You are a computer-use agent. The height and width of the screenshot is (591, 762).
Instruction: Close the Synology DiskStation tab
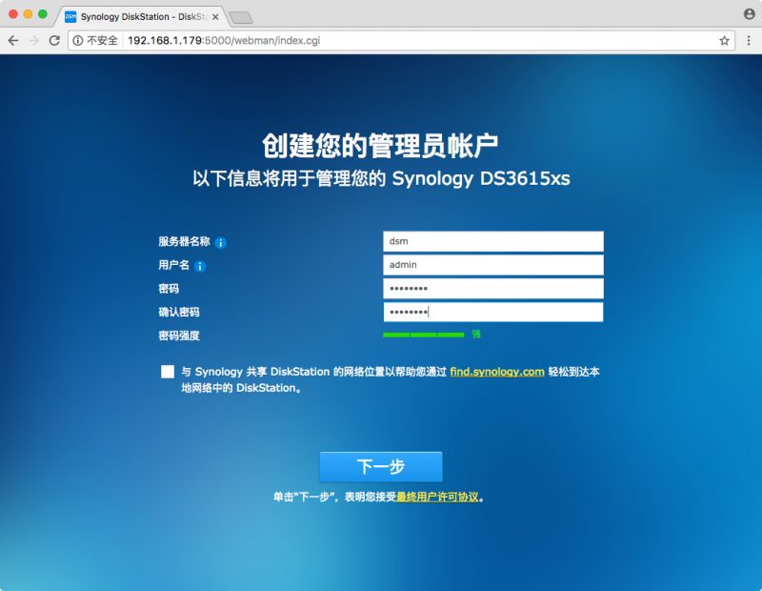pyautogui.click(x=215, y=17)
